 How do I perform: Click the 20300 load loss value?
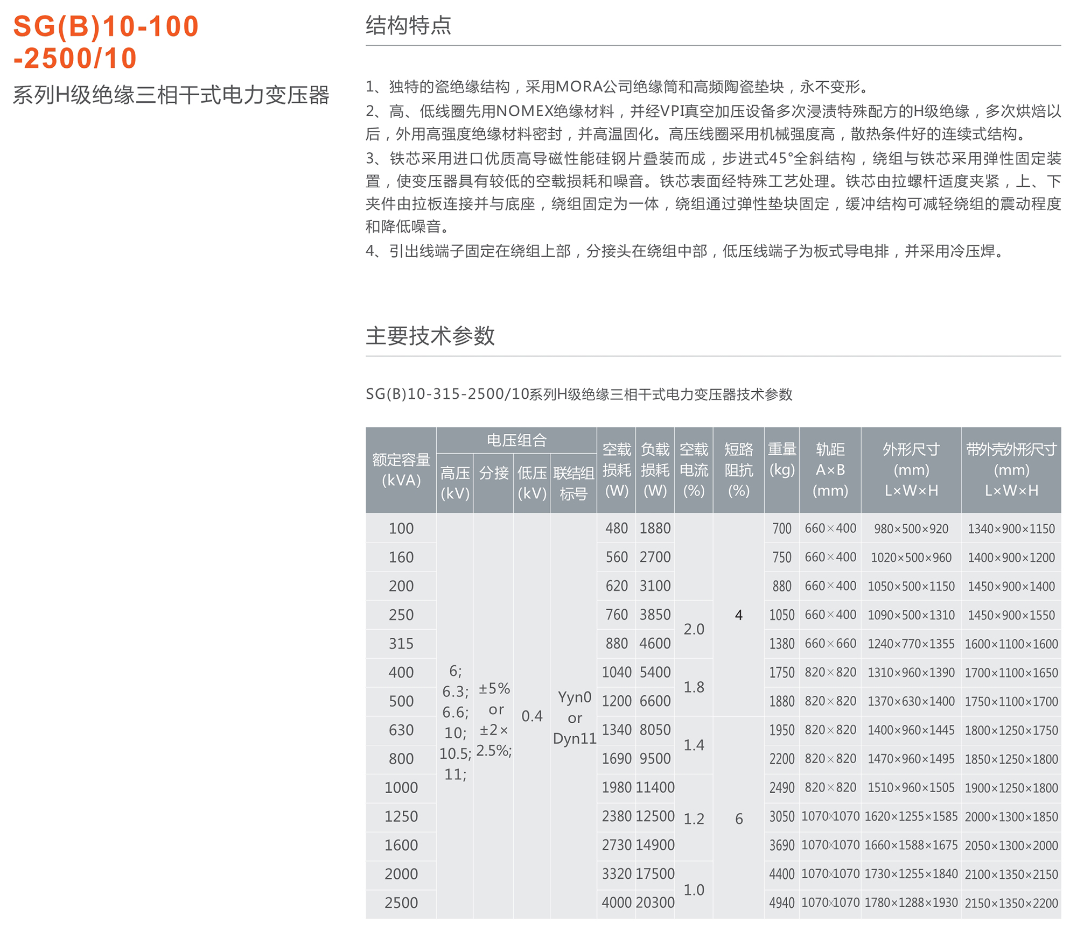(x=655, y=903)
